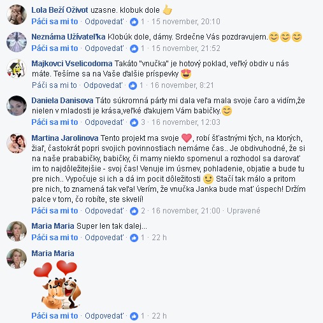Open like reactions on Majkovci Vselicodoma comment

[x=133, y=85]
